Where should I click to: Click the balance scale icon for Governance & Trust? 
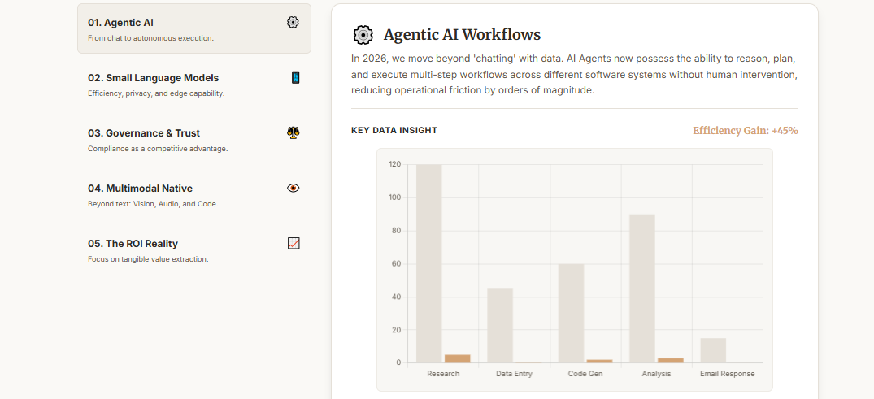[294, 133]
